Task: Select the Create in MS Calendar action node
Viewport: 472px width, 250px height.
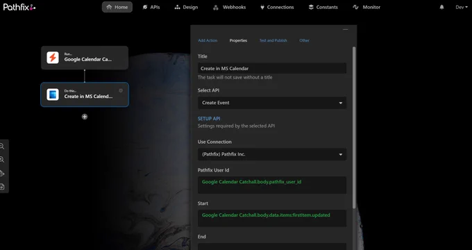Action: tap(85, 94)
